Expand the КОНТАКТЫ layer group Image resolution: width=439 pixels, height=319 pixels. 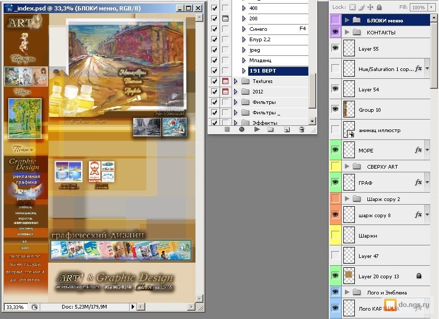tap(347, 32)
